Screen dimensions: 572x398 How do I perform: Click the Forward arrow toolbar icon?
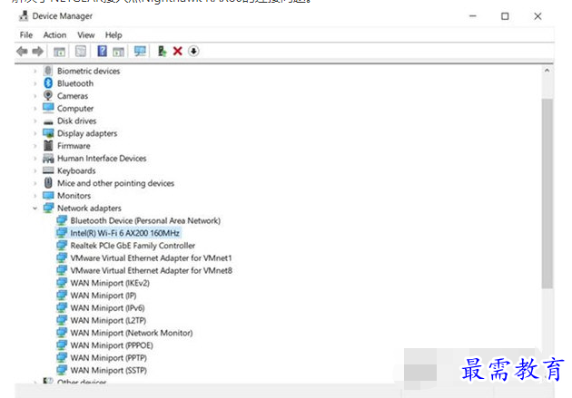[x=37, y=52]
